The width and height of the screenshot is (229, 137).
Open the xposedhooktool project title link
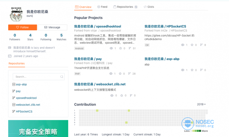[x=98, y=26]
